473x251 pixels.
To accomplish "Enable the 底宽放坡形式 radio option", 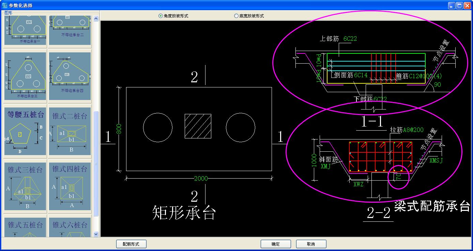I will [249, 16].
